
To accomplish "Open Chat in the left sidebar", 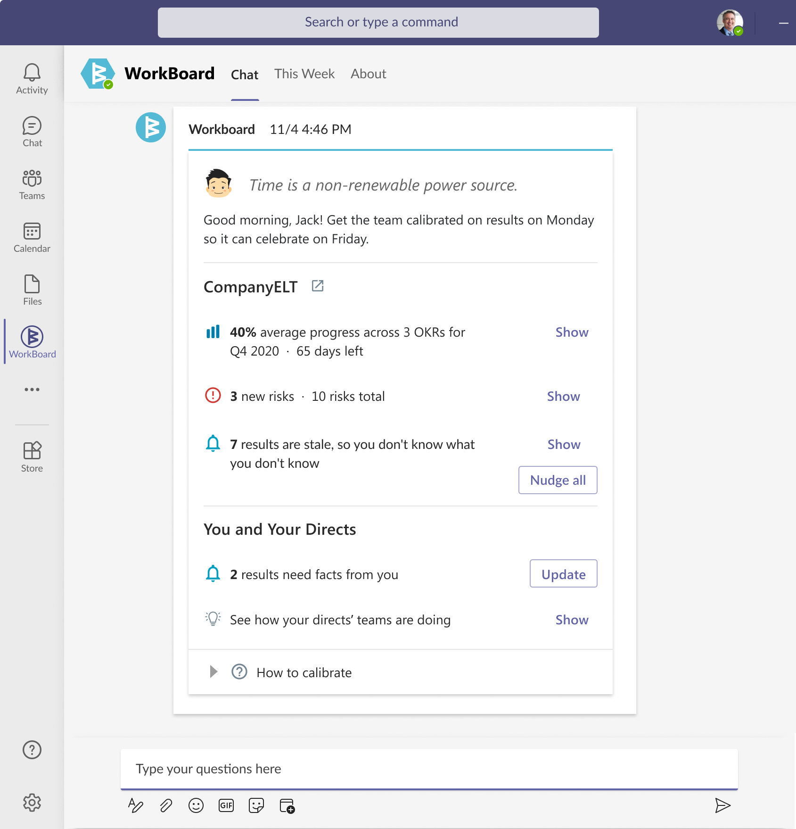I will pos(32,132).
